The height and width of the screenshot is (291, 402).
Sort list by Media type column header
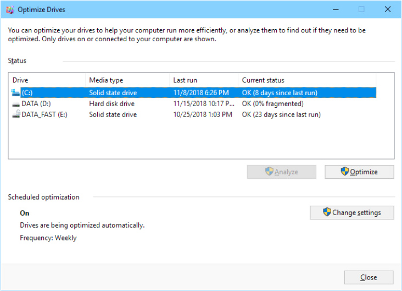coord(127,80)
